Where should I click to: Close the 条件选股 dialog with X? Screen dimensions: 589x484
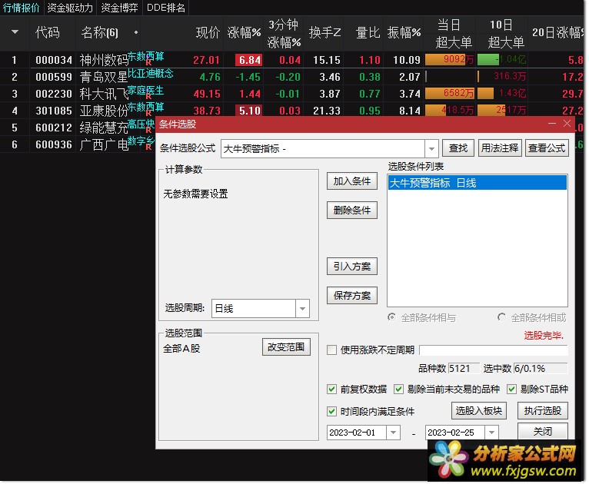[x=567, y=124]
